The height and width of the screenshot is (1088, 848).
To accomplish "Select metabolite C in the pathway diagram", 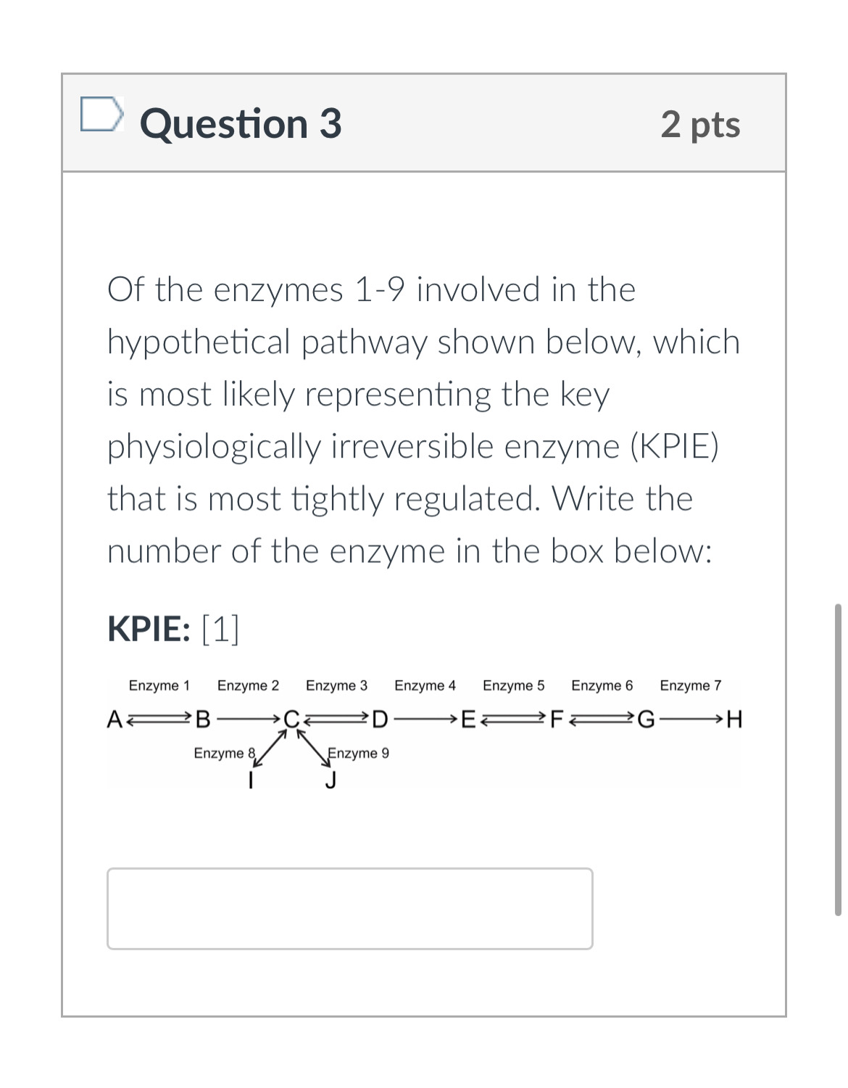I will (x=292, y=720).
